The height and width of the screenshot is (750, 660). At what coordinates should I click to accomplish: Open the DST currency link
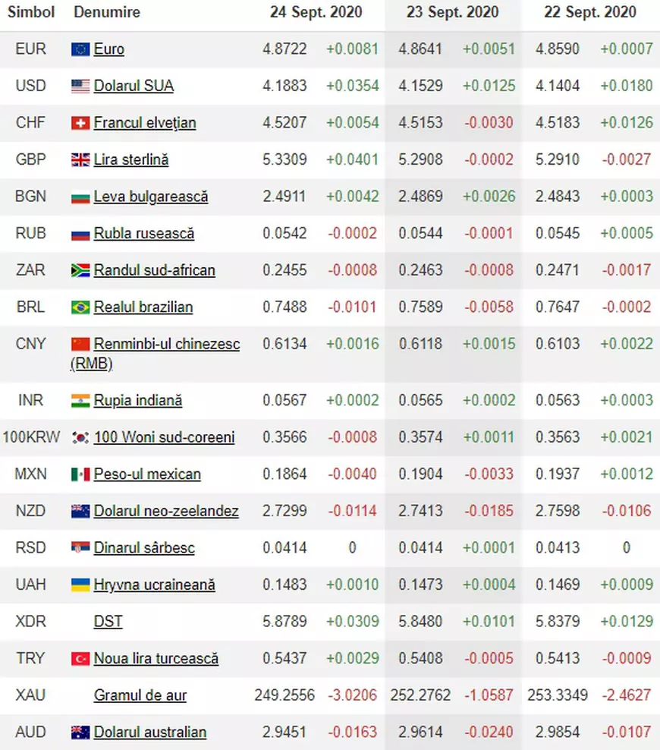click(x=108, y=622)
